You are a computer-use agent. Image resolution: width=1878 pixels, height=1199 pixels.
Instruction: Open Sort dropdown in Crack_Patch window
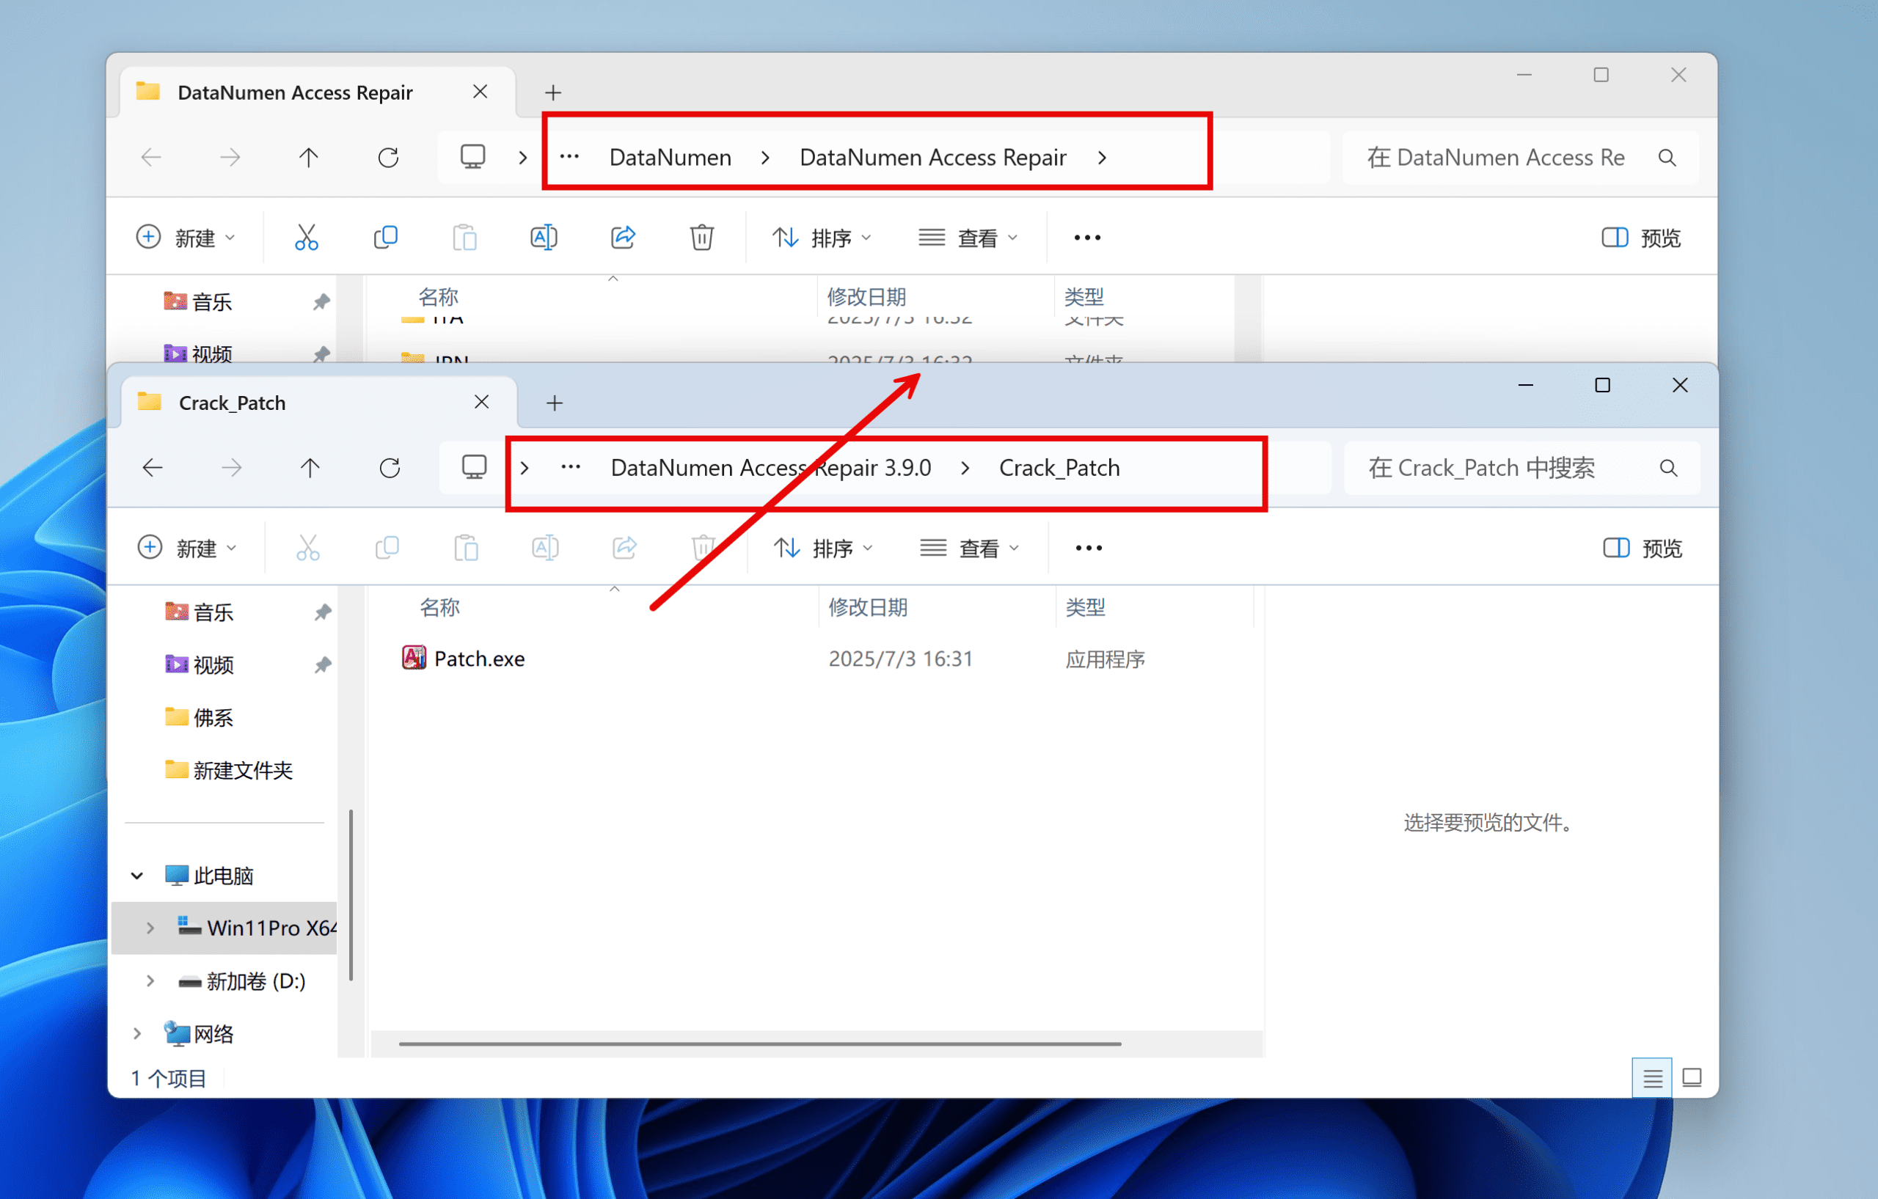click(822, 548)
